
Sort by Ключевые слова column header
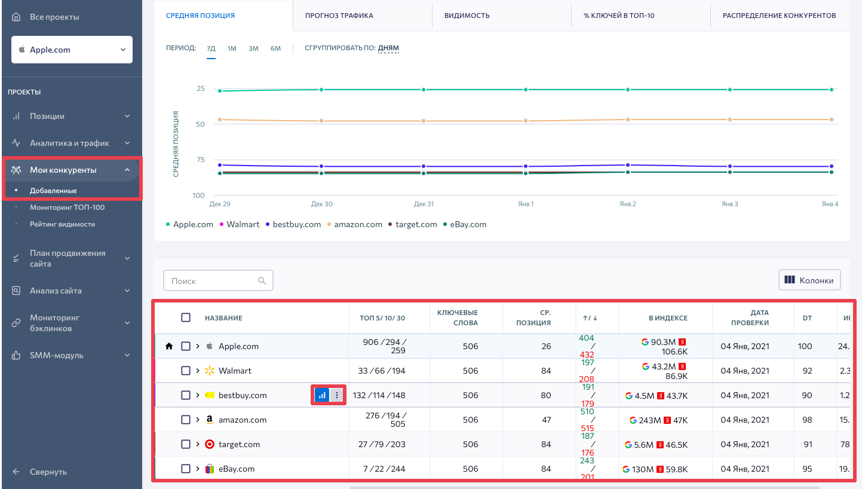point(457,317)
